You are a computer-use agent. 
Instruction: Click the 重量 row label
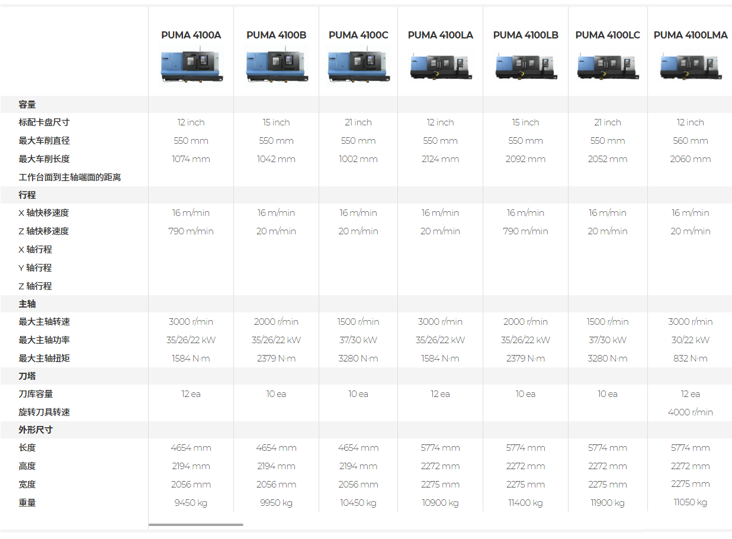click(x=27, y=503)
